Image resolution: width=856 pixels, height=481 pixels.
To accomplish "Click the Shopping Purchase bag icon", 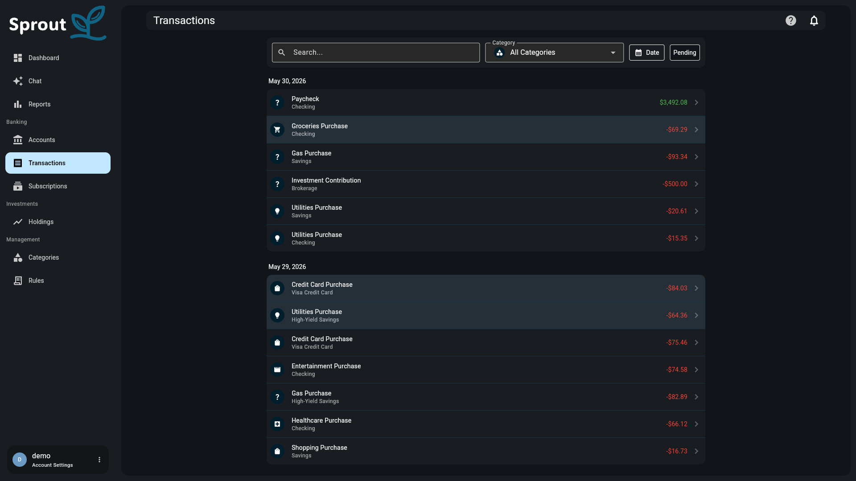I will 277,451.
